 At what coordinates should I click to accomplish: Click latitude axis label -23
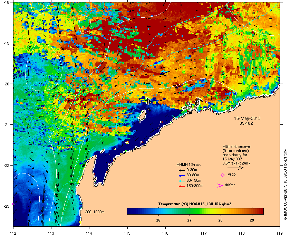tap(7, 206)
